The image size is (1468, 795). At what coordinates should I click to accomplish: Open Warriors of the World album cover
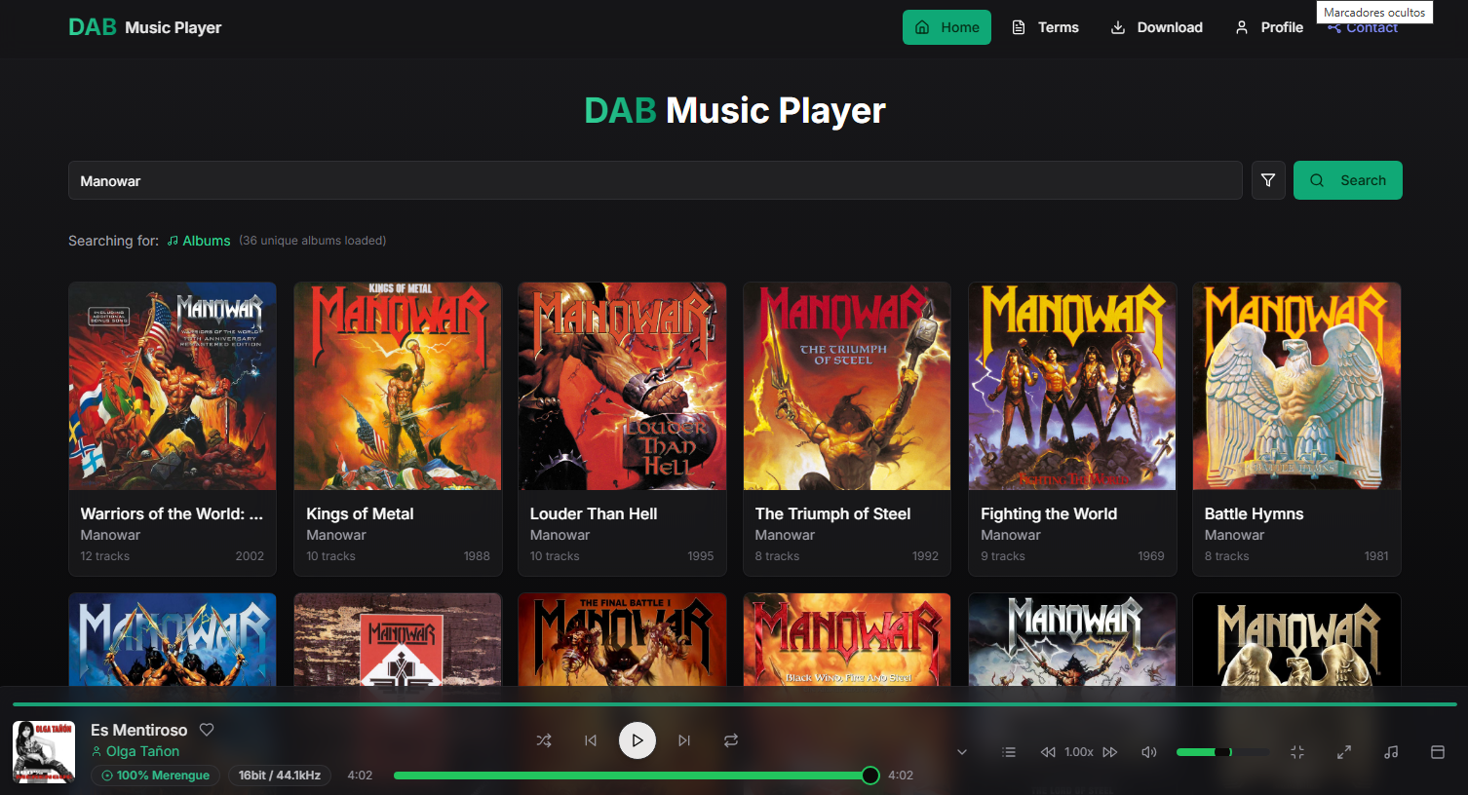pyautogui.click(x=173, y=387)
